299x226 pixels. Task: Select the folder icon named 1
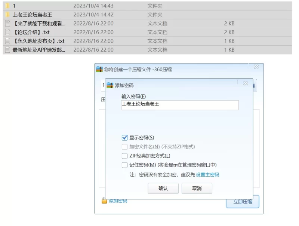coord(7,6)
